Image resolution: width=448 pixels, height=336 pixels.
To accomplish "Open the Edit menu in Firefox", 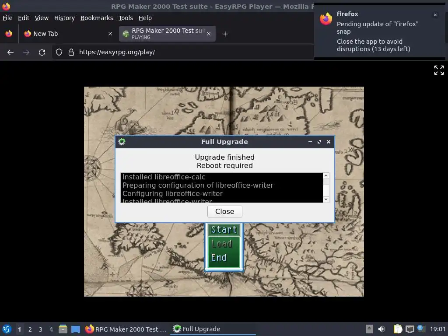I will tap(24, 18).
